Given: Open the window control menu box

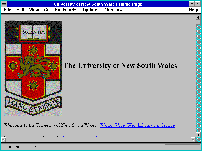Looking at the screenshot, I should [4, 4].
